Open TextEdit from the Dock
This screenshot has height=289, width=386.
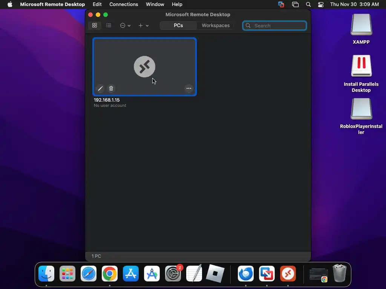click(194, 273)
